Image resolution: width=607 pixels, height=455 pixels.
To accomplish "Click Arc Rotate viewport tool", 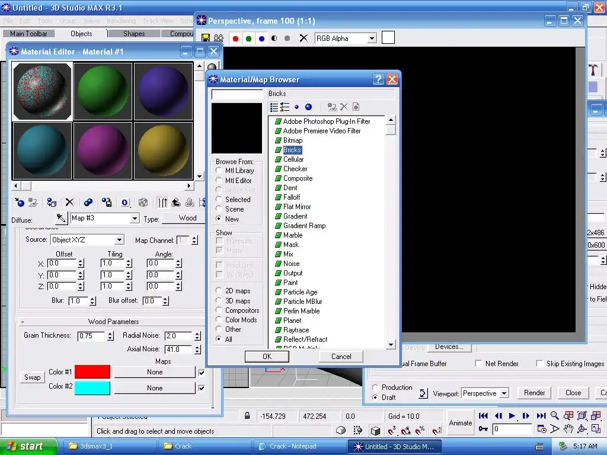I will pyautogui.click(x=582, y=429).
